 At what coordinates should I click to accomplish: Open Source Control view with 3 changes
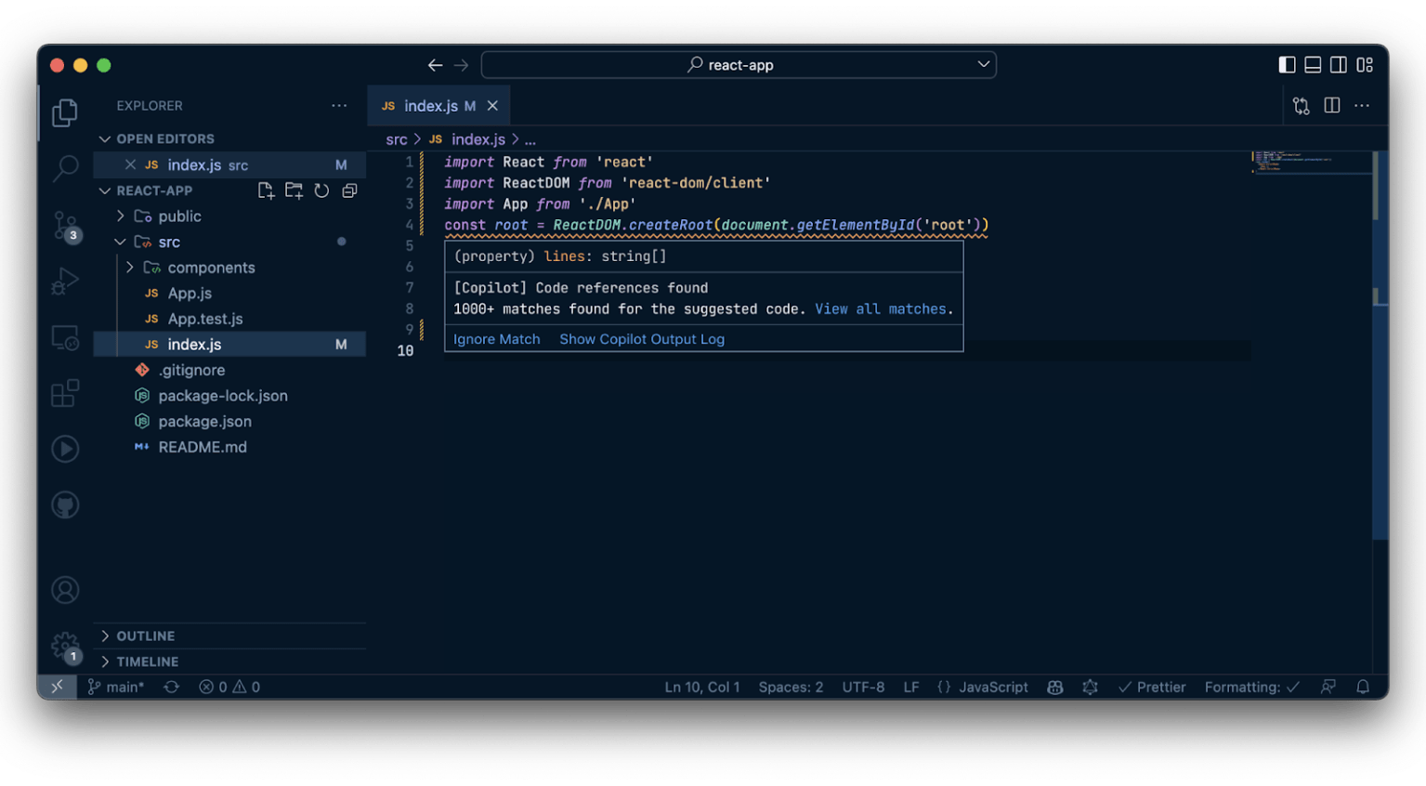[65, 225]
